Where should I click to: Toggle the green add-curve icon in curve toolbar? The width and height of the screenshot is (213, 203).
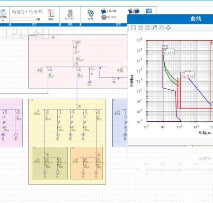coord(154,28)
